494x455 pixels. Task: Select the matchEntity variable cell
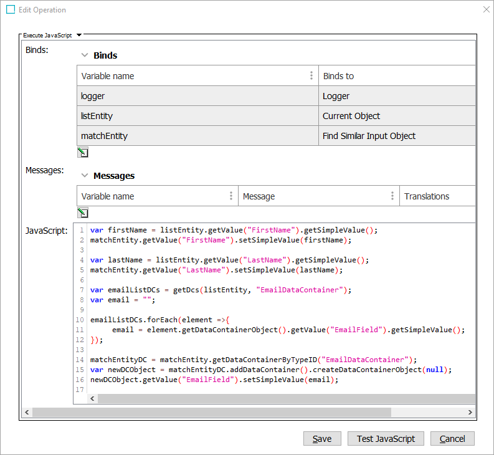pyautogui.click(x=197, y=136)
